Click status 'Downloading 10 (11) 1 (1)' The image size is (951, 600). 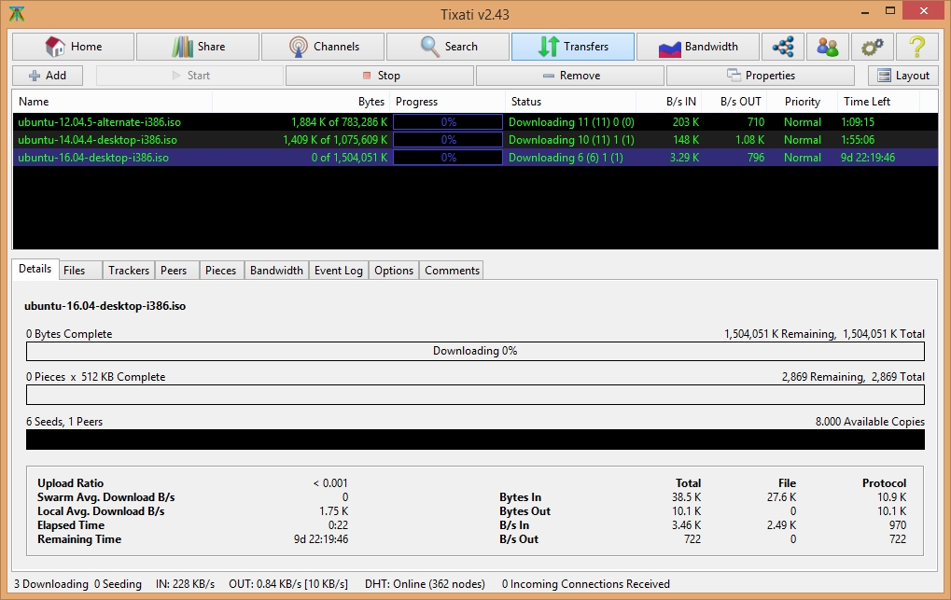pyautogui.click(x=571, y=140)
